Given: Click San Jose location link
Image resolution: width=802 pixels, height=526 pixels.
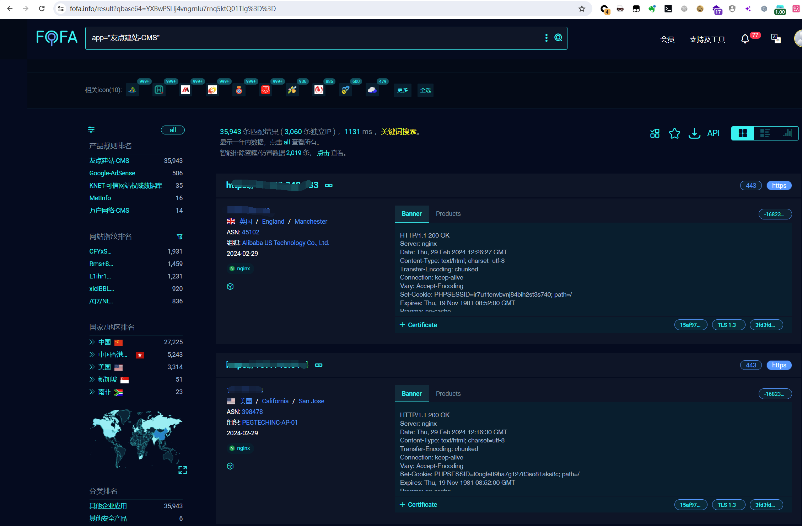Looking at the screenshot, I should (x=311, y=401).
